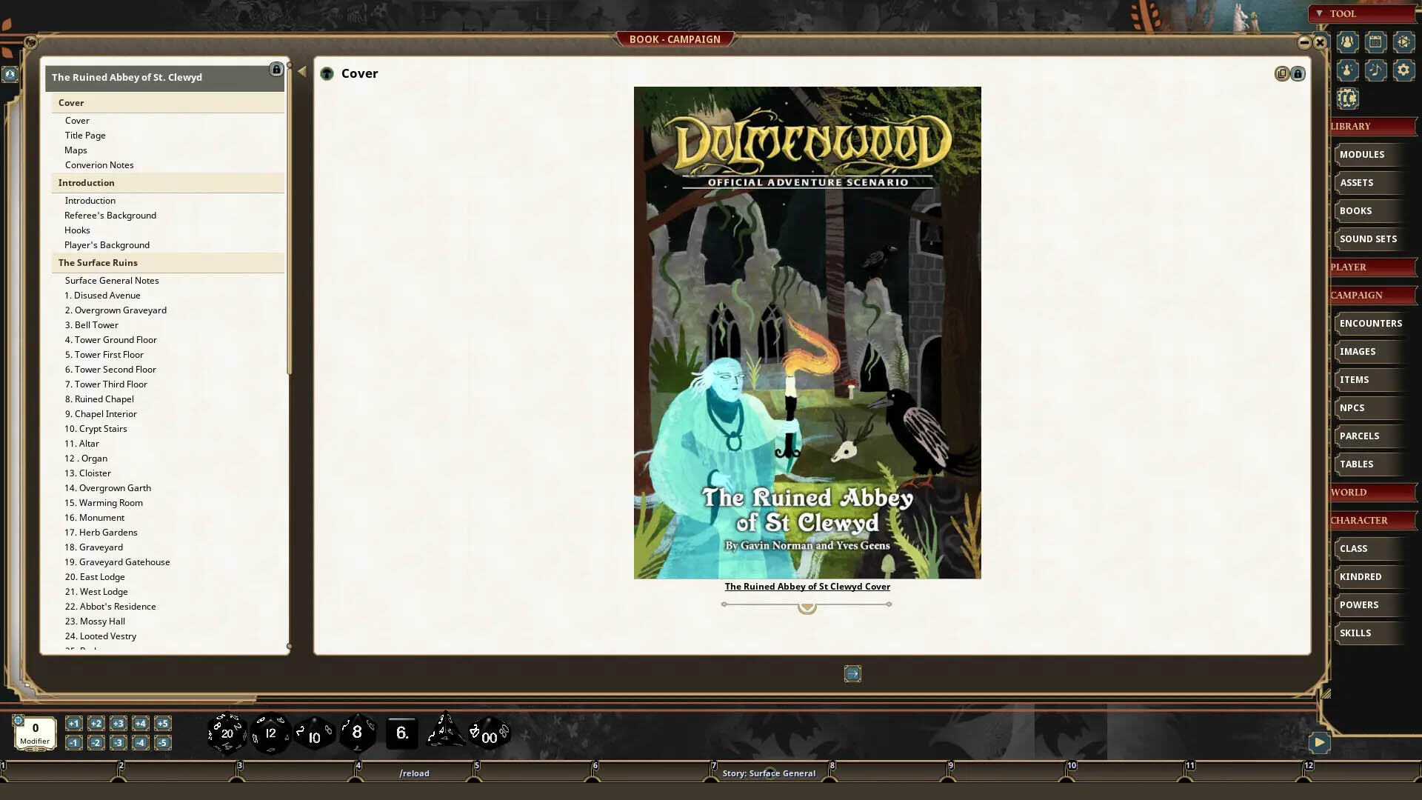The width and height of the screenshot is (1422, 800).
Task: Open the character selection portrait icon
Action: (1346, 42)
